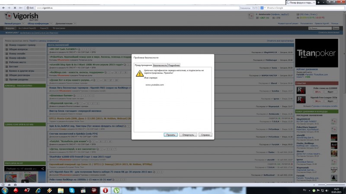The width and height of the screenshot is (346, 194).
Task: Click the cloud icon in Opera status bar
Action: click(9, 185)
